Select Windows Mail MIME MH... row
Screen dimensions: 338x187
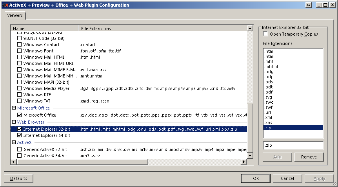click(129, 76)
